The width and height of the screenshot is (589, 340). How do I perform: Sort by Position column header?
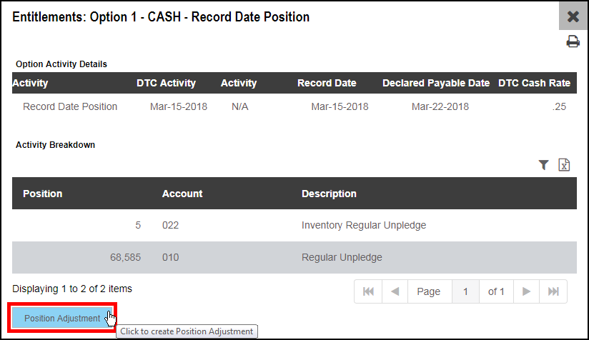click(x=42, y=194)
